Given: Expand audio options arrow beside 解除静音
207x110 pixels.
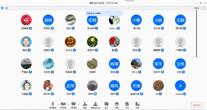Looking at the screenshot, I should [58, 104].
